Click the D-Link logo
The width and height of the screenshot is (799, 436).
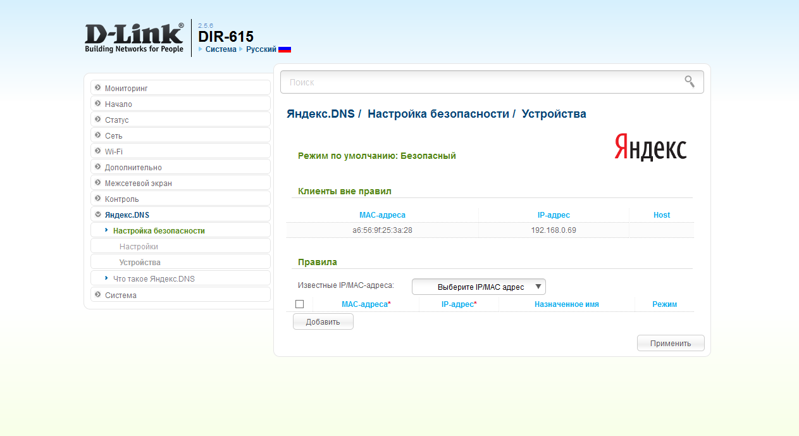[134, 38]
